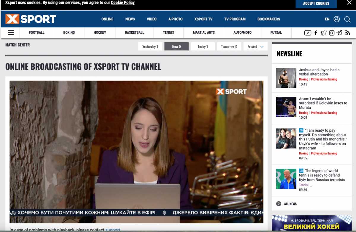Image resolution: width=356 pixels, height=232 pixels.
Task: Click the 10:45 timestamp in Newsline
Action: coord(303,84)
